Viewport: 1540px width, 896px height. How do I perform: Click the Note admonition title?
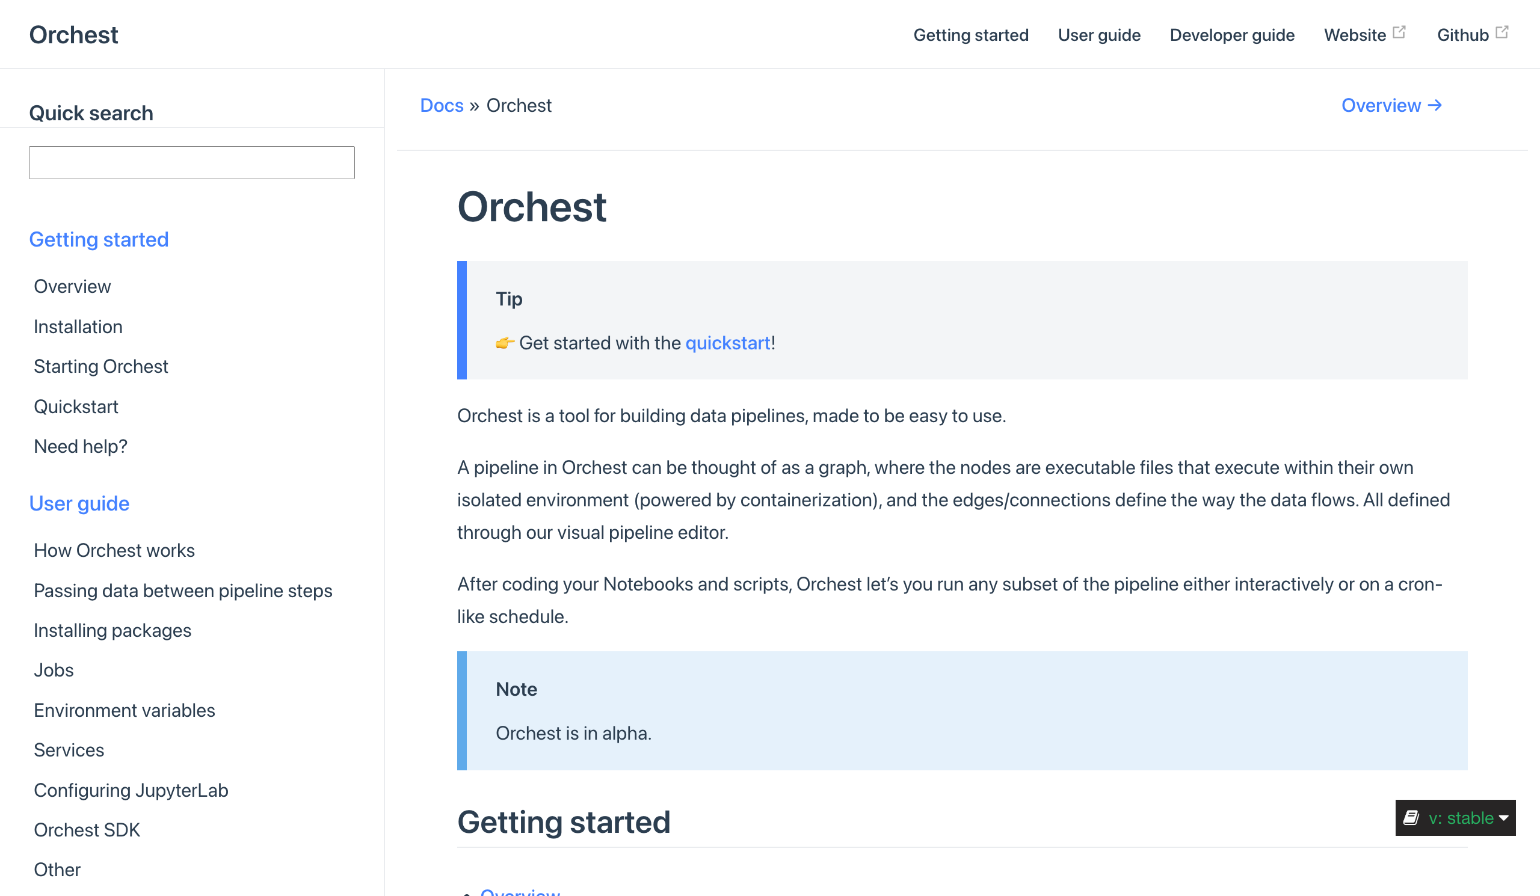pyautogui.click(x=516, y=690)
